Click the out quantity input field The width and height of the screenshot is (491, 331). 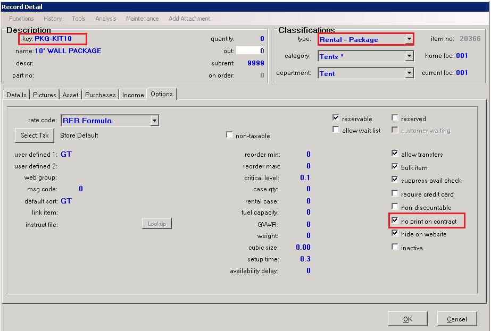point(249,50)
